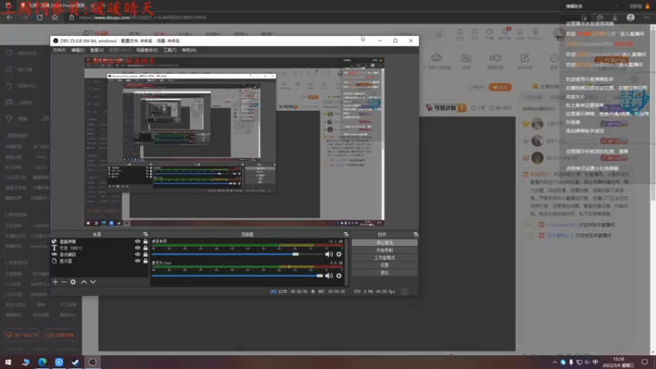
Task: Lock toggle for display capture source
Action: tap(145, 261)
